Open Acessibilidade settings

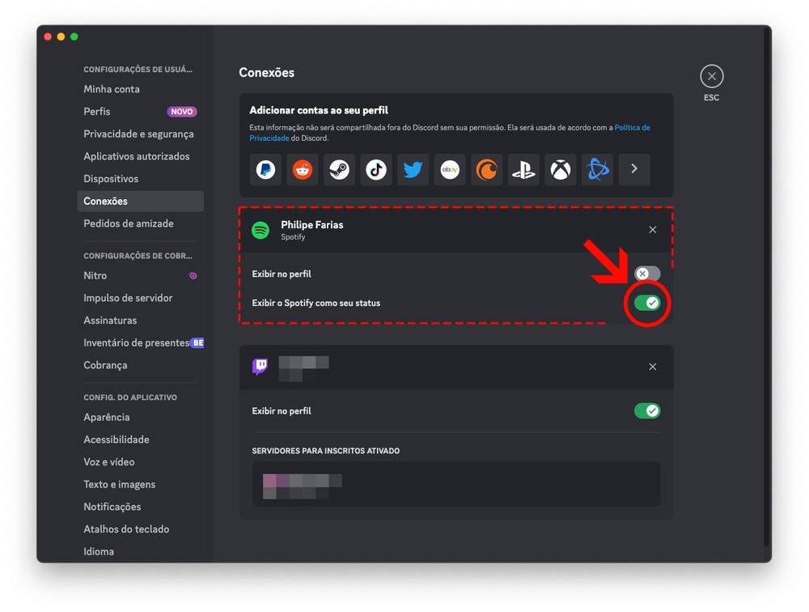point(140,440)
